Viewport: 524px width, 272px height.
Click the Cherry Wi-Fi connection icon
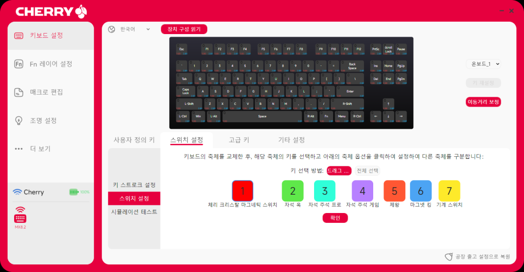coord(17,192)
